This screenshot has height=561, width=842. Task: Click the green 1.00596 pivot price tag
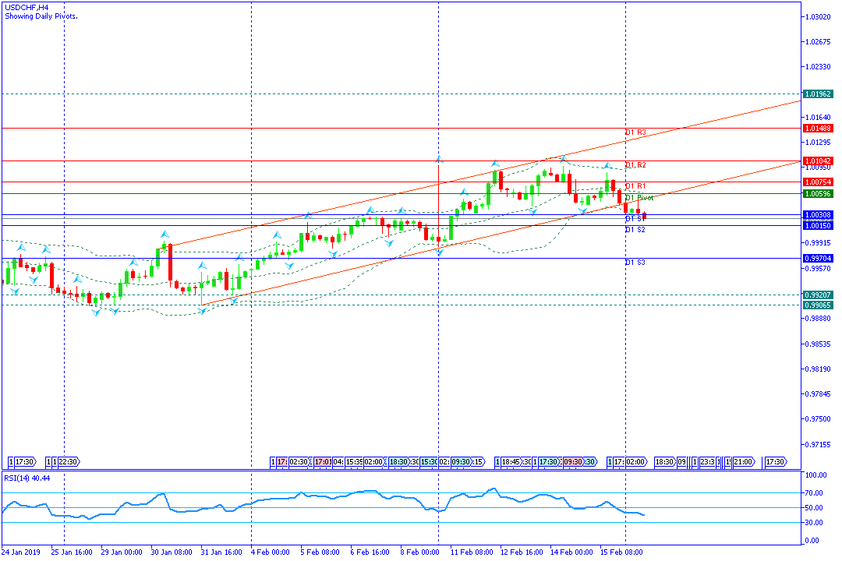818,194
